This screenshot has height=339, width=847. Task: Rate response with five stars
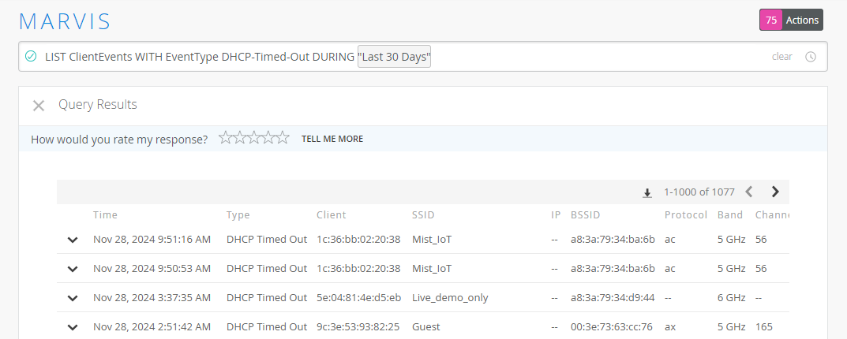[x=283, y=139]
